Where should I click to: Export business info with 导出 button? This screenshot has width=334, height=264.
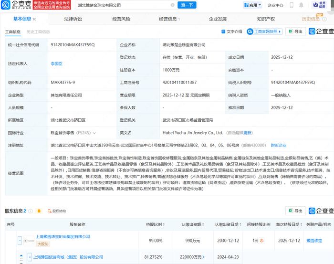coord(296,32)
